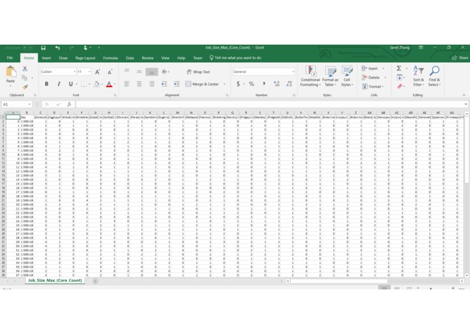The image size is (470, 334).
Task: Toggle the AutoSave switch
Action: 28,47
